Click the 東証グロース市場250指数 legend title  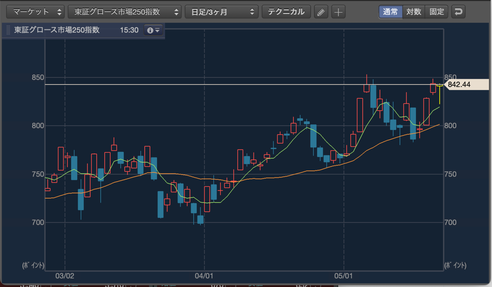[x=57, y=30]
